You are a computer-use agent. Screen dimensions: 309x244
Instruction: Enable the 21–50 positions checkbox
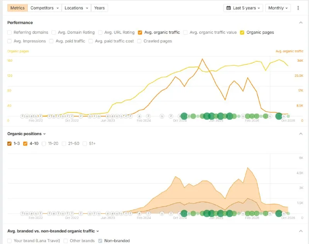[x=64, y=144]
